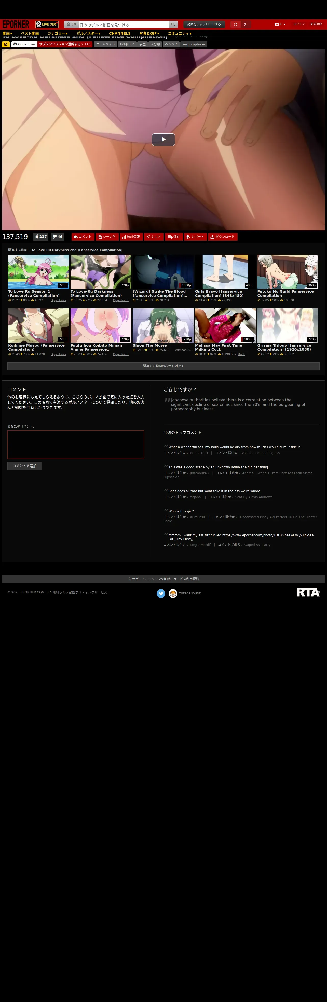
Task: Click the thumbs-down dislike button (46)
Action: pyautogui.click(x=58, y=237)
